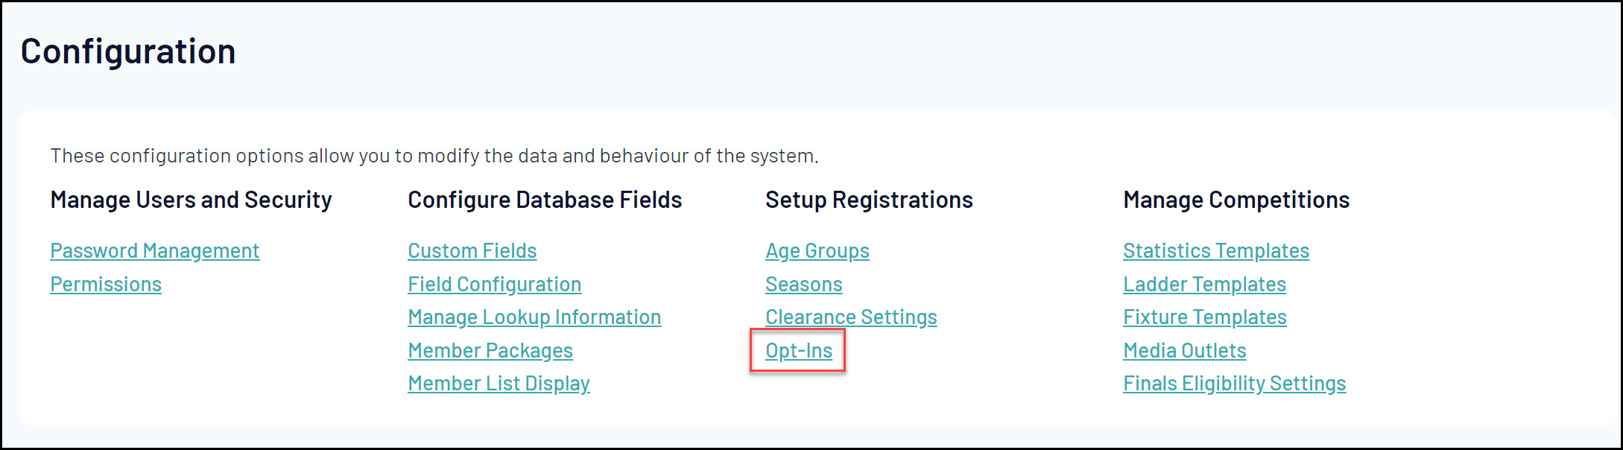Click the Manage Competitions heading
This screenshot has height=450, width=1623.
point(1236,200)
